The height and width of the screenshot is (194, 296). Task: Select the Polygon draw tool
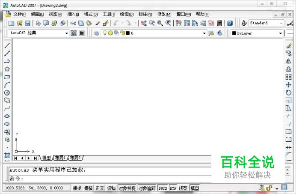7,69
